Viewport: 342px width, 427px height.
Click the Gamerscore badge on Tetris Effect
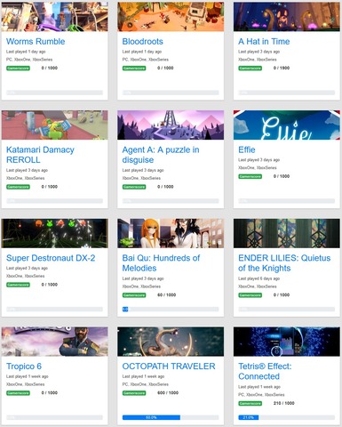point(251,403)
